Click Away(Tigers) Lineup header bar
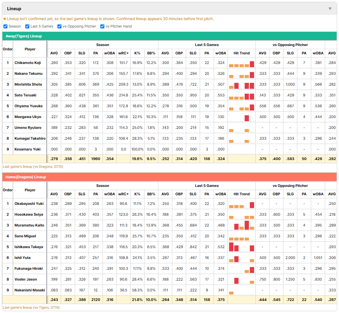Viewport: 339px width, 313px height. coord(169,36)
